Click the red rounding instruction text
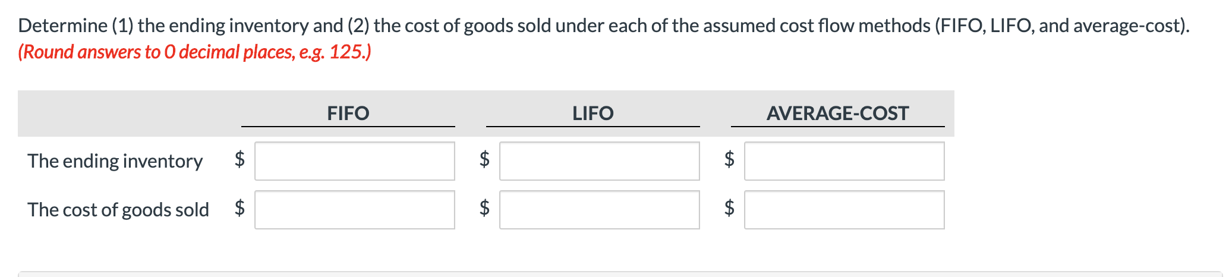Viewport: 1229px width, 277px height. pyautogui.click(x=194, y=52)
